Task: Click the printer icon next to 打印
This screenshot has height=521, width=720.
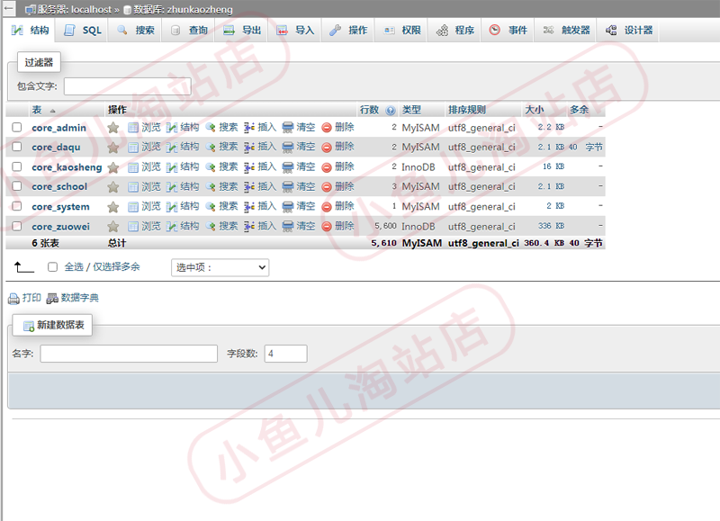Action: (x=13, y=299)
